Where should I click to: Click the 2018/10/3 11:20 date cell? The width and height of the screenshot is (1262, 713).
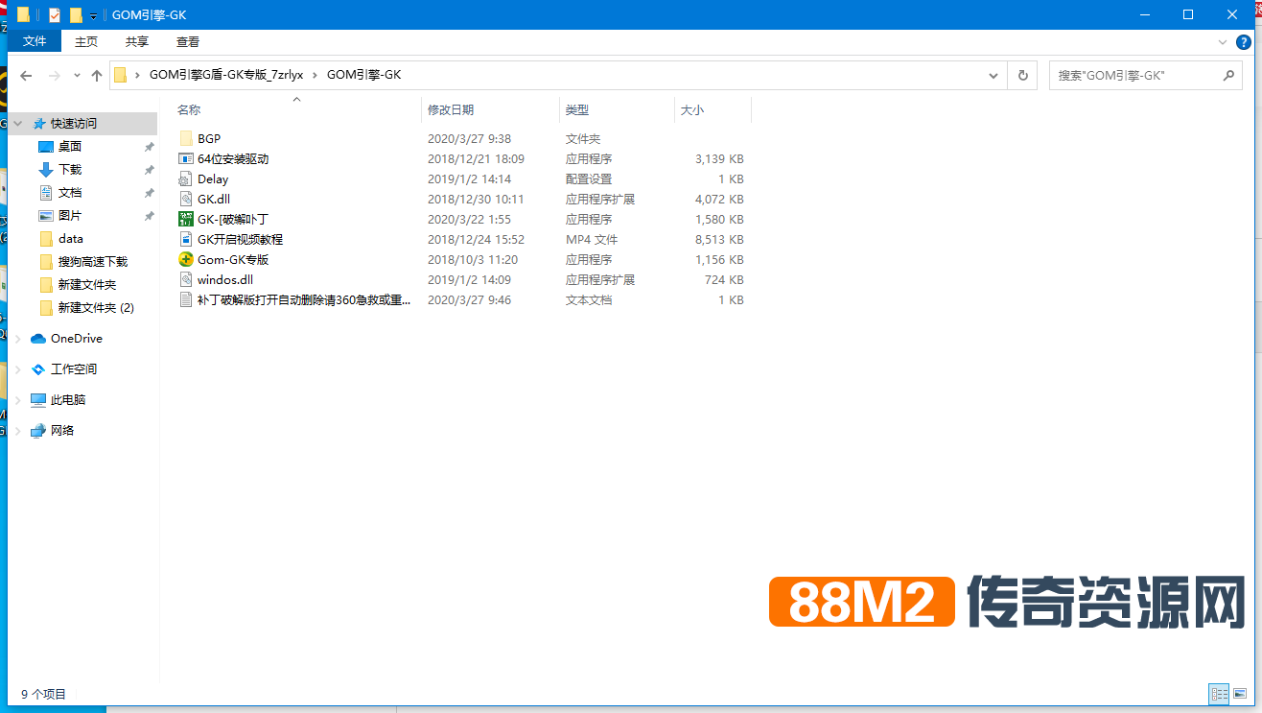tap(473, 260)
